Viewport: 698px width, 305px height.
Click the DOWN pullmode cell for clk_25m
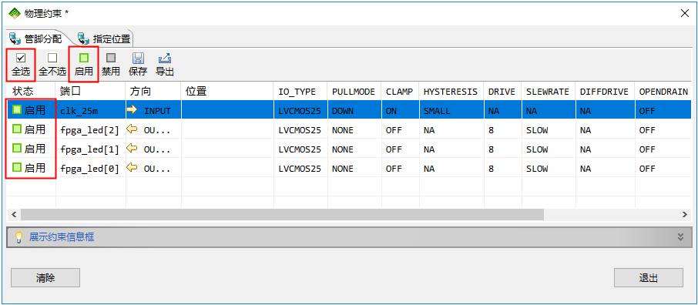[354, 110]
